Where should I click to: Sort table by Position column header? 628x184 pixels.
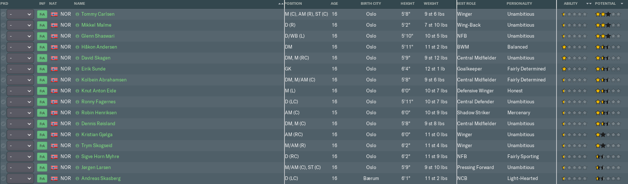coord(293,4)
